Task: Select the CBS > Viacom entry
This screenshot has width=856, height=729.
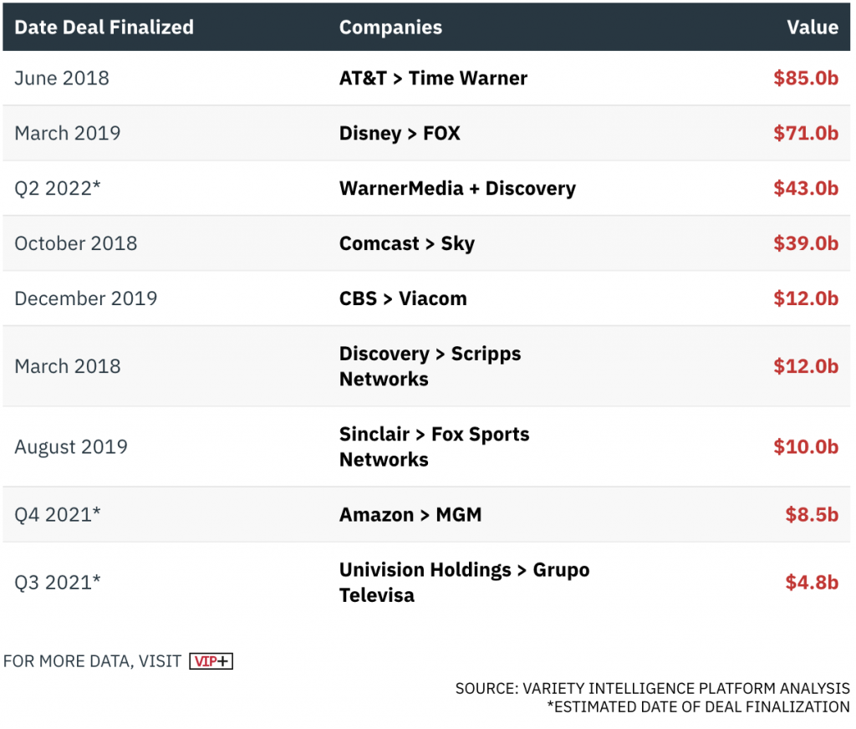Action: (x=403, y=299)
